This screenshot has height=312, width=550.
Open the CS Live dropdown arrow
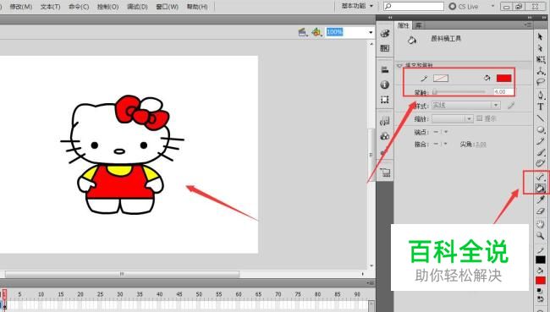coord(492,6)
